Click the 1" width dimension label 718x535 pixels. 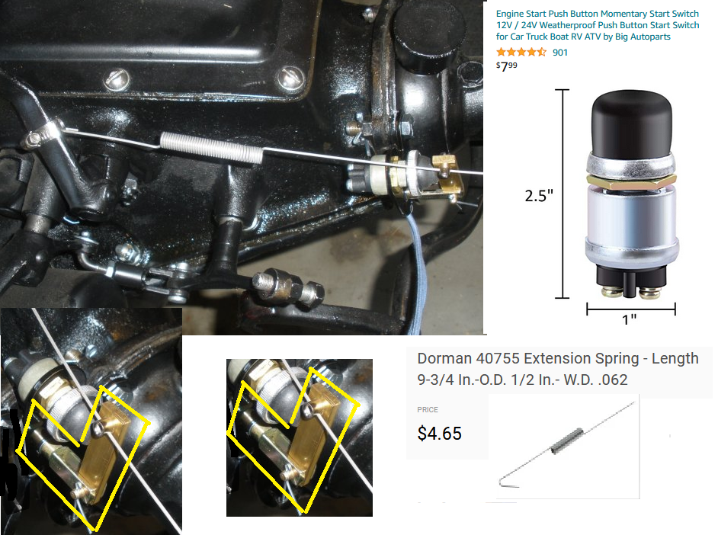629,319
